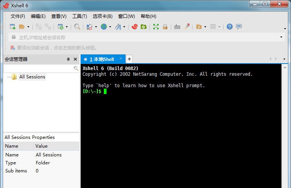The height and width of the screenshot is (188, 291).
Task: Open Help with the blue question mark
Action: click(x=229, y=27)
